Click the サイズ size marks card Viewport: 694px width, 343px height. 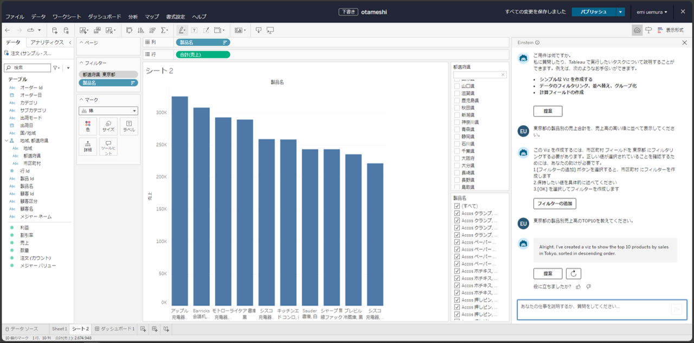(108, 126)
